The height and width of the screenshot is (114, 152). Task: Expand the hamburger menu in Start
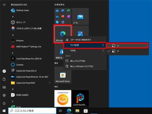point(4,5)
